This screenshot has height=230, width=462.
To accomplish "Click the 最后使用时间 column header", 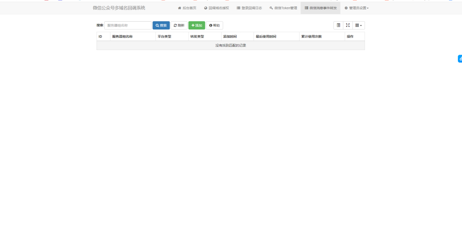I will click(x=277, y=37).
